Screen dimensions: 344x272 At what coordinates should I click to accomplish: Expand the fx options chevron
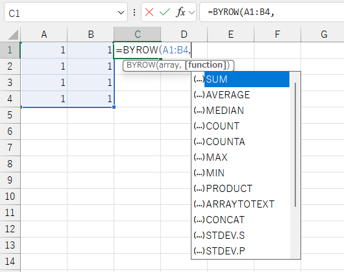click(x=191, y=12)
